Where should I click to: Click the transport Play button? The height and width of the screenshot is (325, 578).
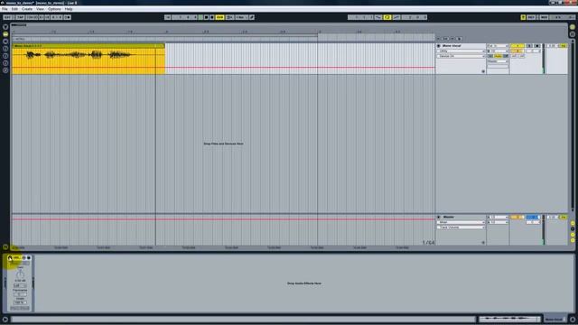pos(200,17)
